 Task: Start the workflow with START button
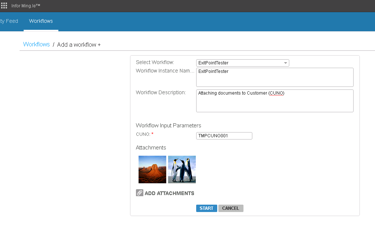click(x=207, y=208)
